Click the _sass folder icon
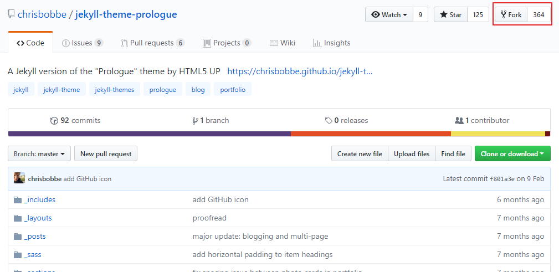The image size is (559, 272). tap(18, 254)
